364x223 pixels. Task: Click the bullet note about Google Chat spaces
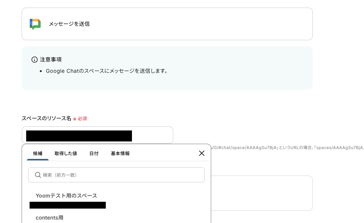point(108,71)
